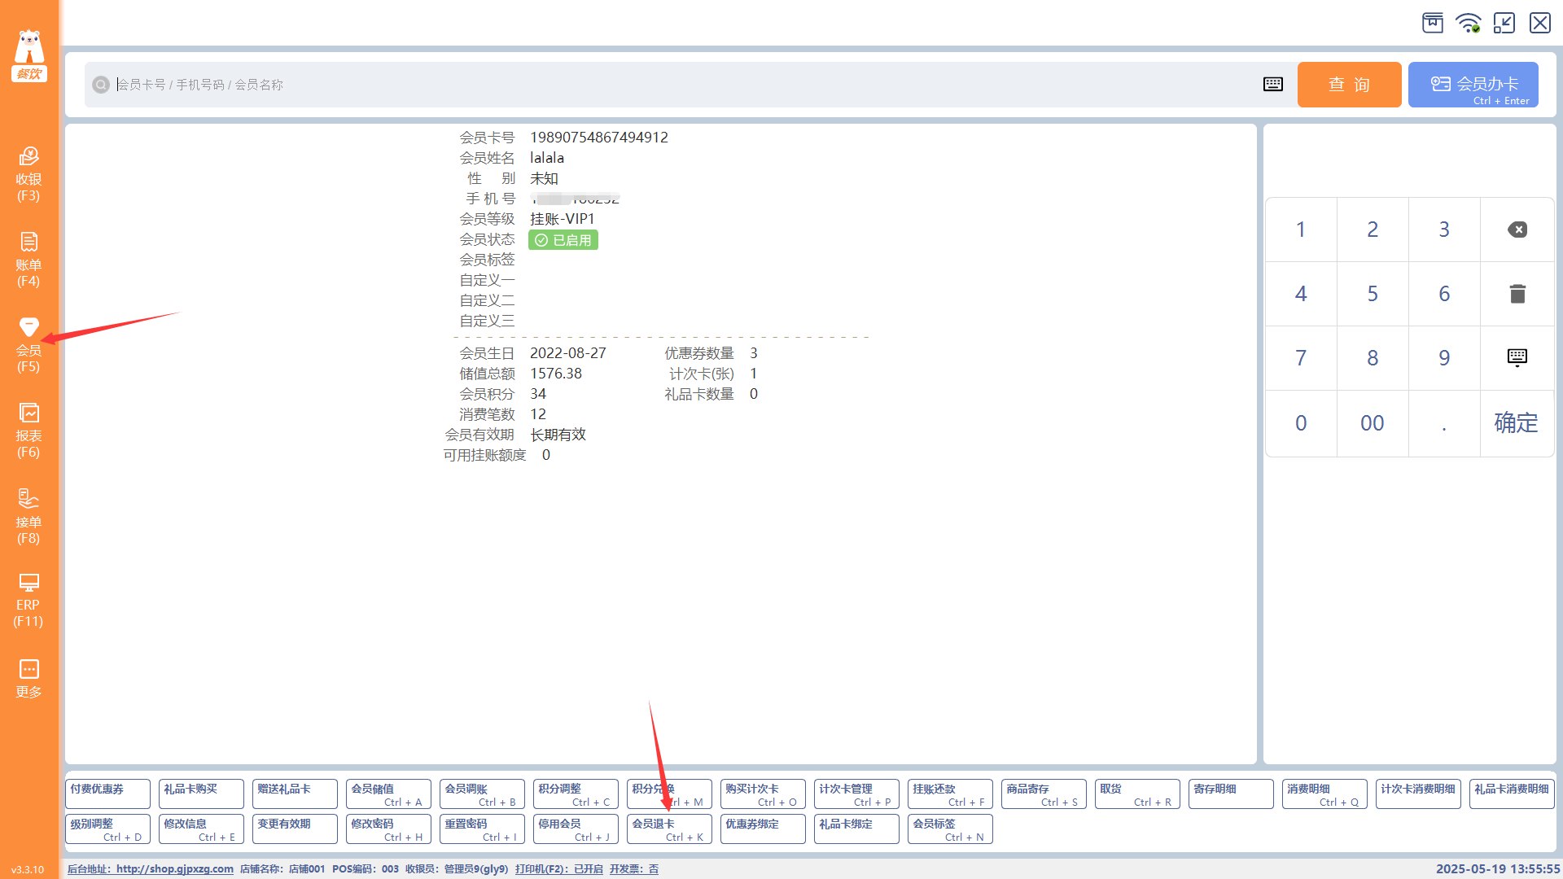
Task: Click the 会员办卡 new card button
Action: pos(1473,85)
